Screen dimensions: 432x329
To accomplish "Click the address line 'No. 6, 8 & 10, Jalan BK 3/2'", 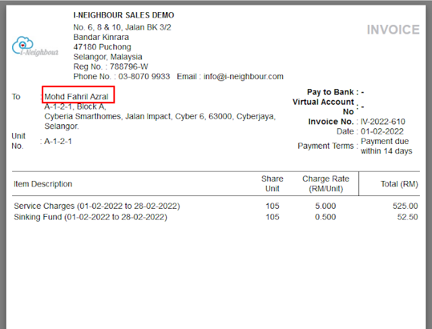I will (x=122, y=27).
